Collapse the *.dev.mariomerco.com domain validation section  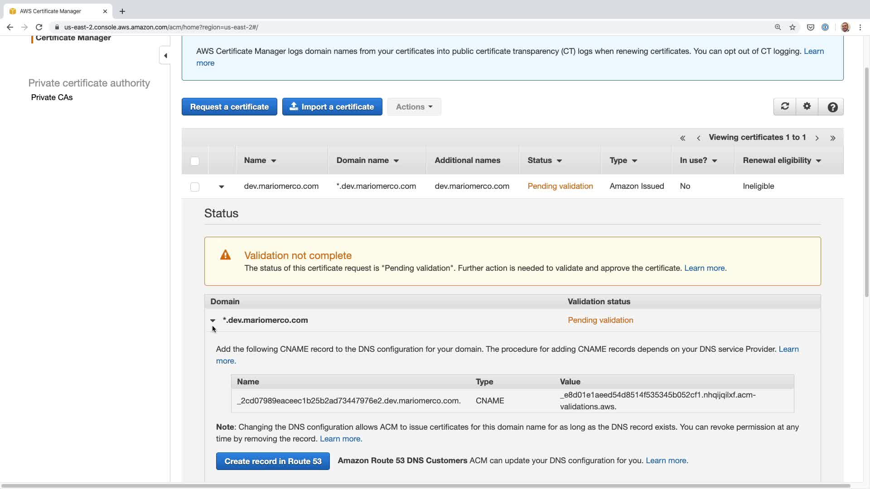213,321
